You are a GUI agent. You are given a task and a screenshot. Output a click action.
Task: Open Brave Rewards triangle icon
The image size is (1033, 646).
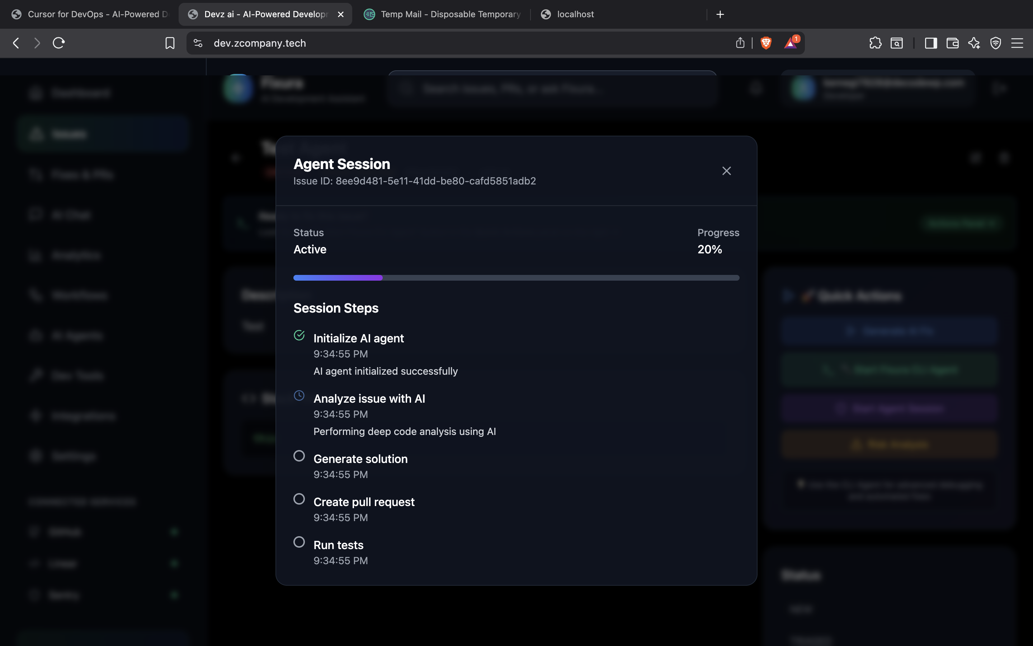[x=791, y=43]
